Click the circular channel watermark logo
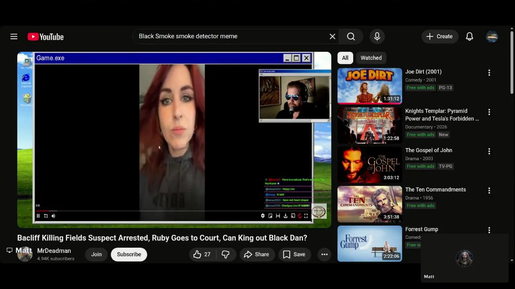 [x=319, y=212]
